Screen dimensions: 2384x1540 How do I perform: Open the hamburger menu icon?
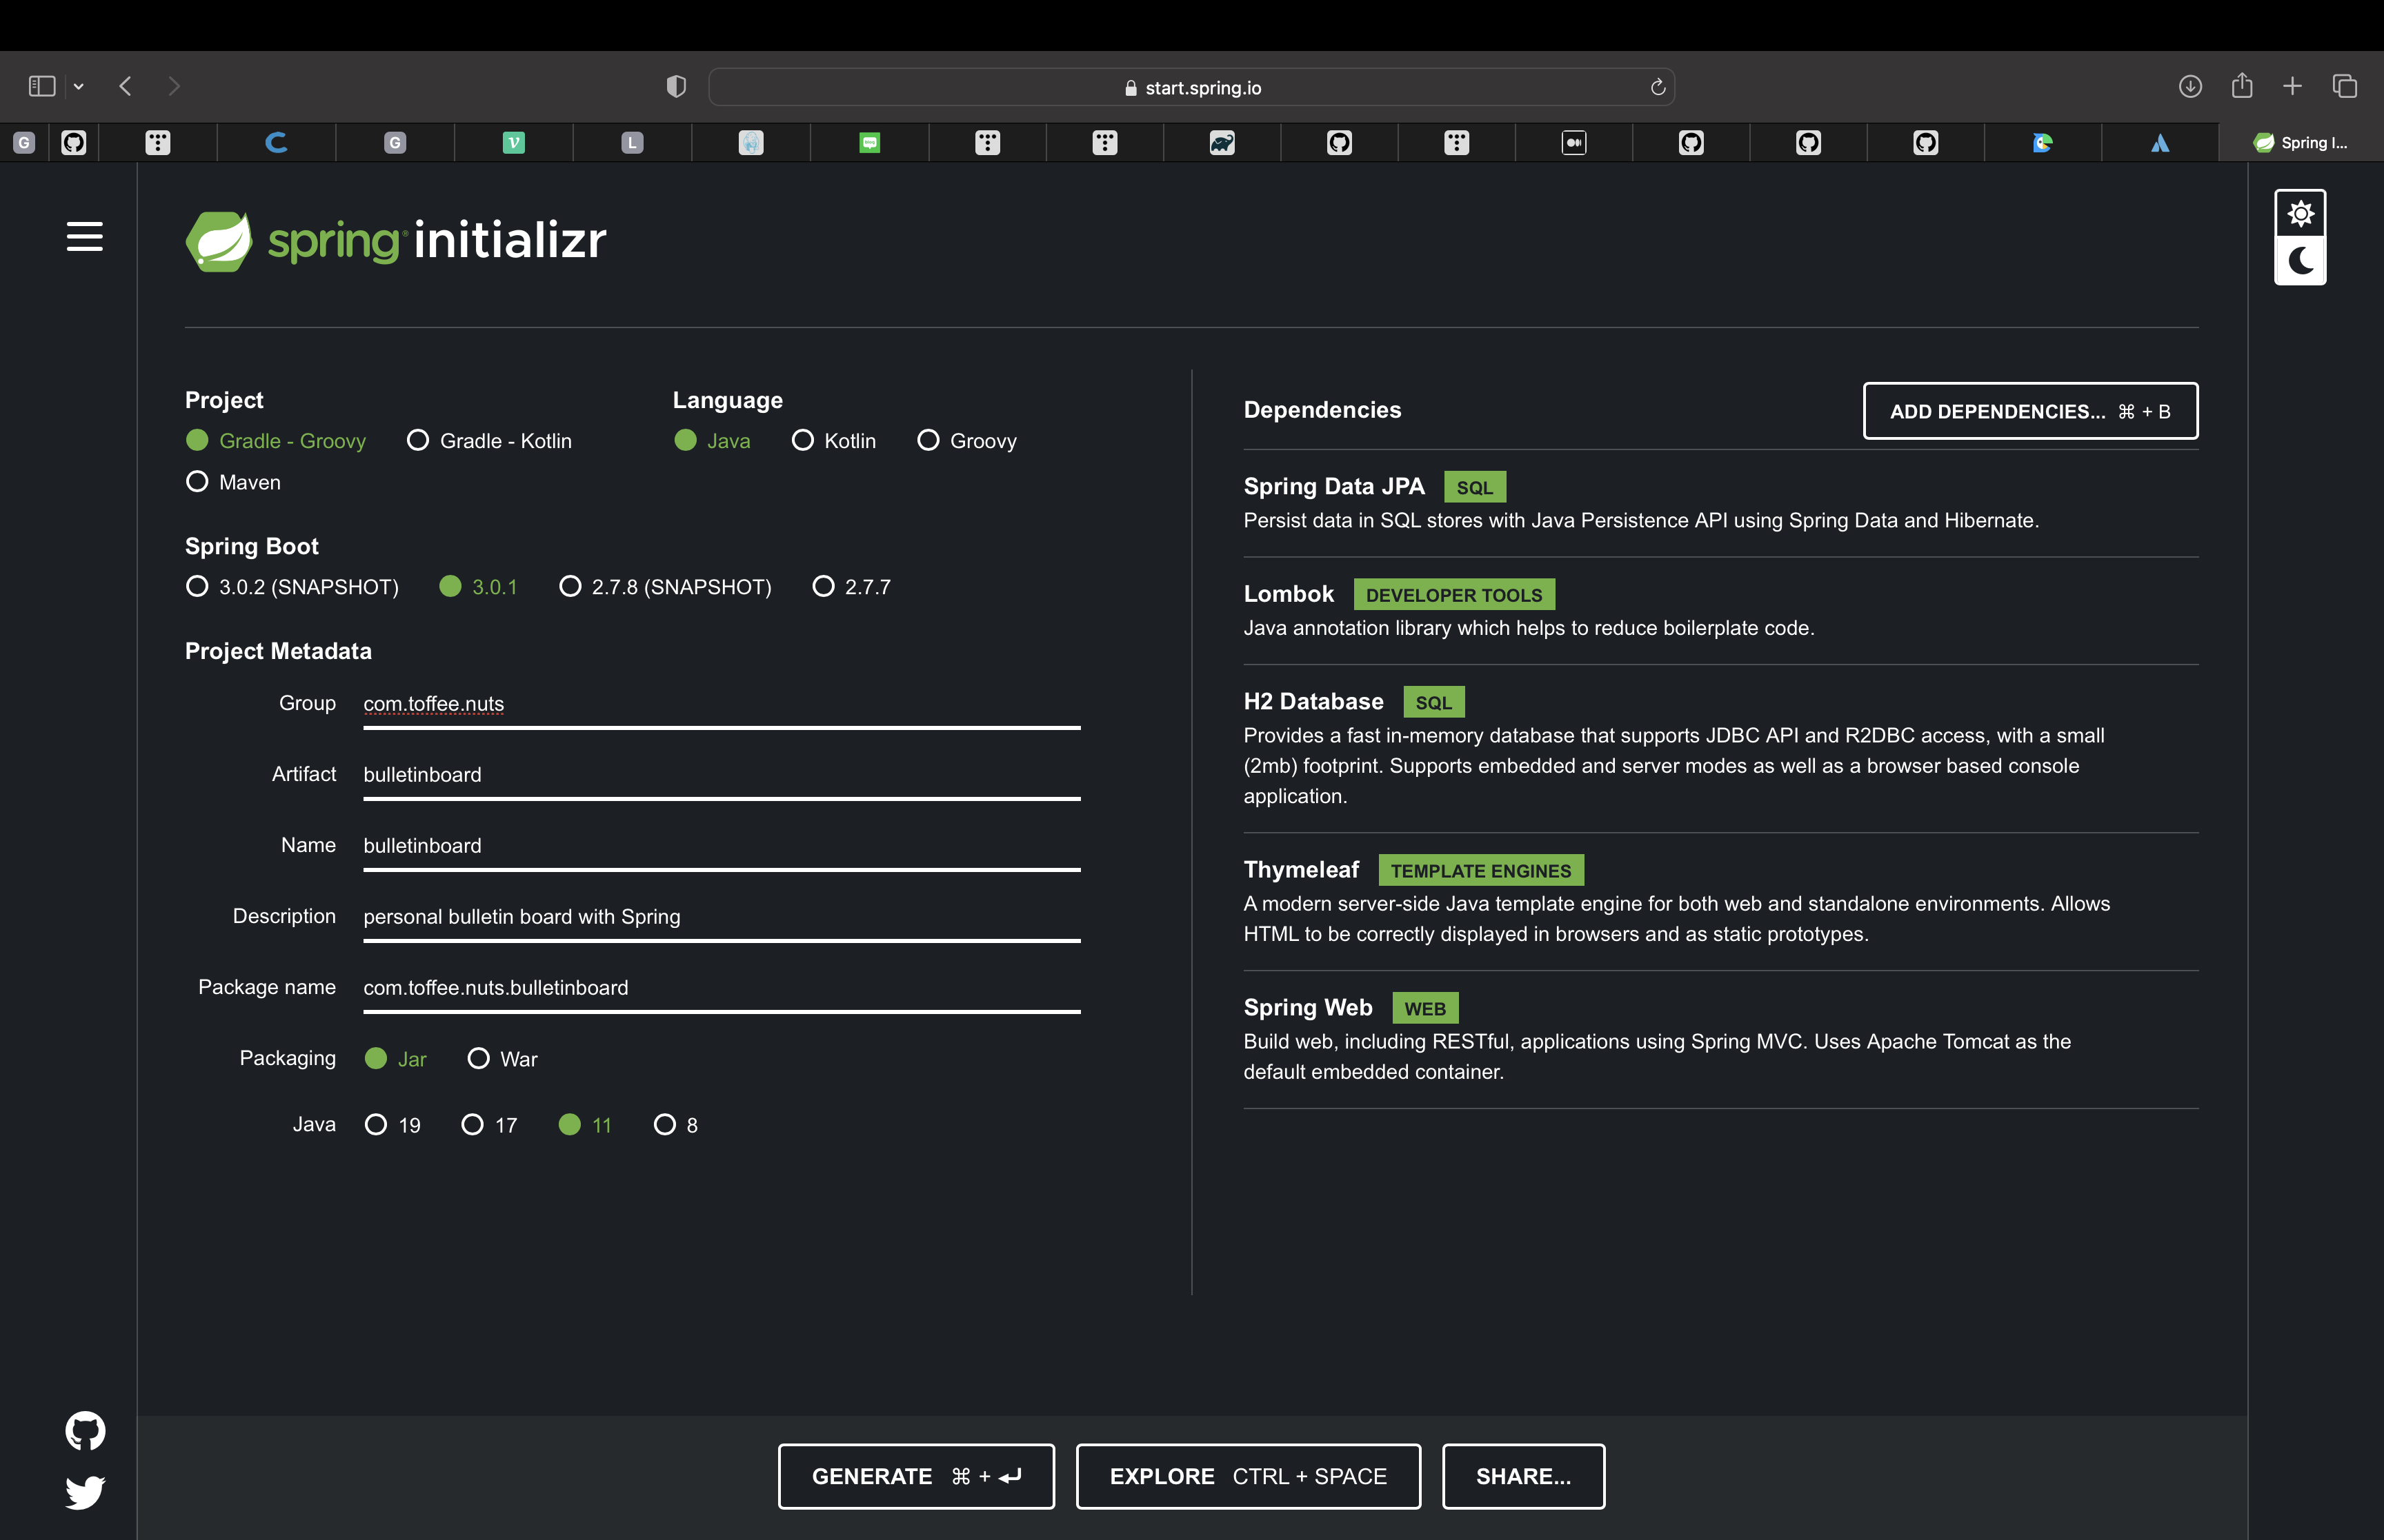tap(85, 237)
